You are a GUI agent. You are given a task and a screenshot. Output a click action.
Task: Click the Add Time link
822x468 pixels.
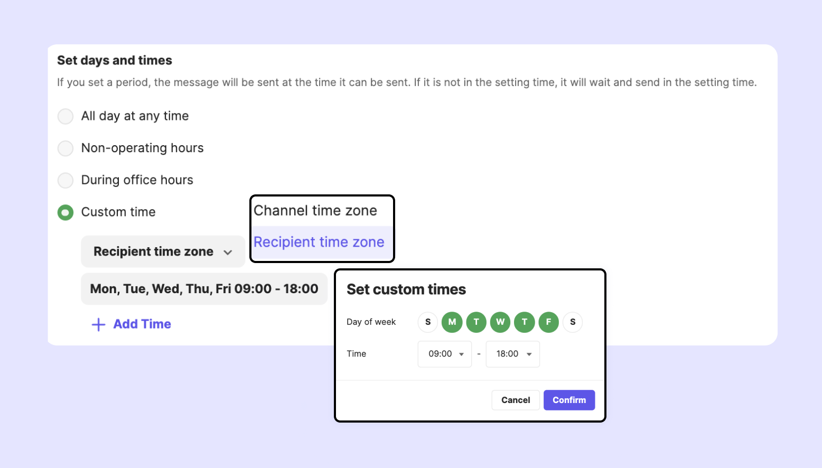click(142, 324)
